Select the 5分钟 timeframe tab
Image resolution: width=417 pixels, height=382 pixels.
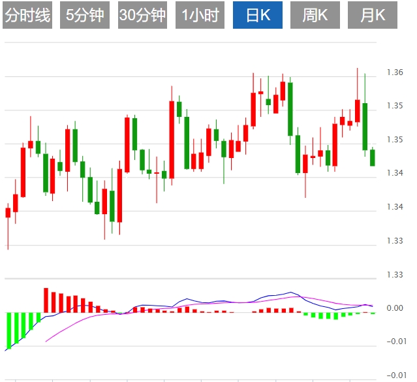point(85,15)
